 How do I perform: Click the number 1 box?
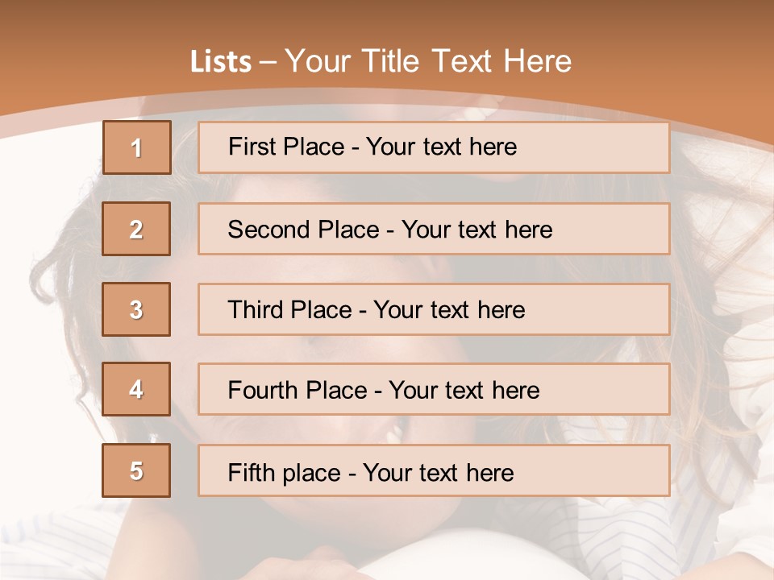[137, 147]
